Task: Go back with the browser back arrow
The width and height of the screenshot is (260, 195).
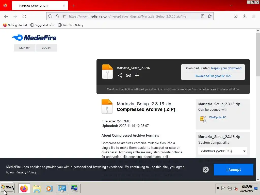Action: [x=6, y=16]
